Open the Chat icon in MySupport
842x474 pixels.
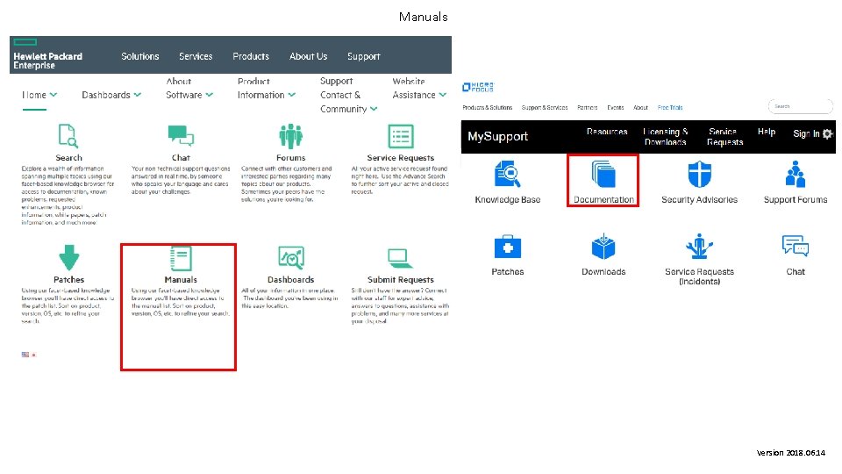pyautogui.click(x=796, y=247)
